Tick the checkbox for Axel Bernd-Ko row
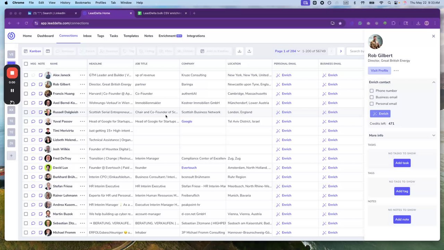 [26, 103]
